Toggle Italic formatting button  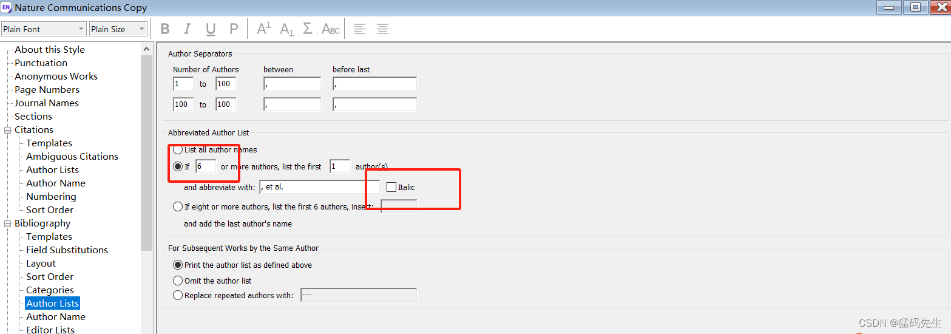tap(187, 29)
